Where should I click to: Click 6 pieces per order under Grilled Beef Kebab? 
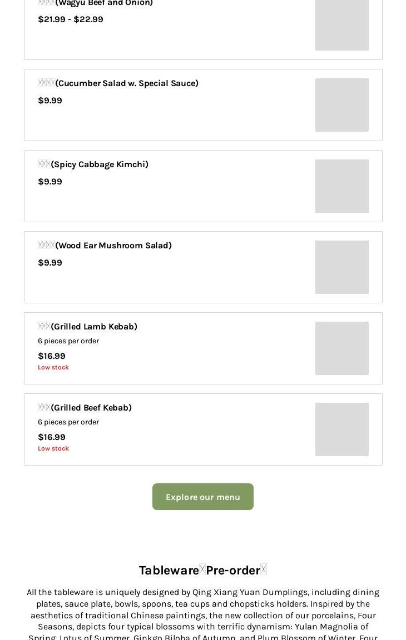tap(68, 422)
